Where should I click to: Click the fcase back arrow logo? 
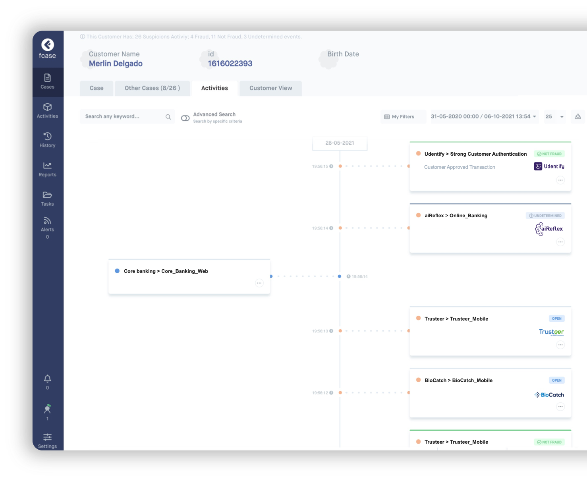[47, 45]
